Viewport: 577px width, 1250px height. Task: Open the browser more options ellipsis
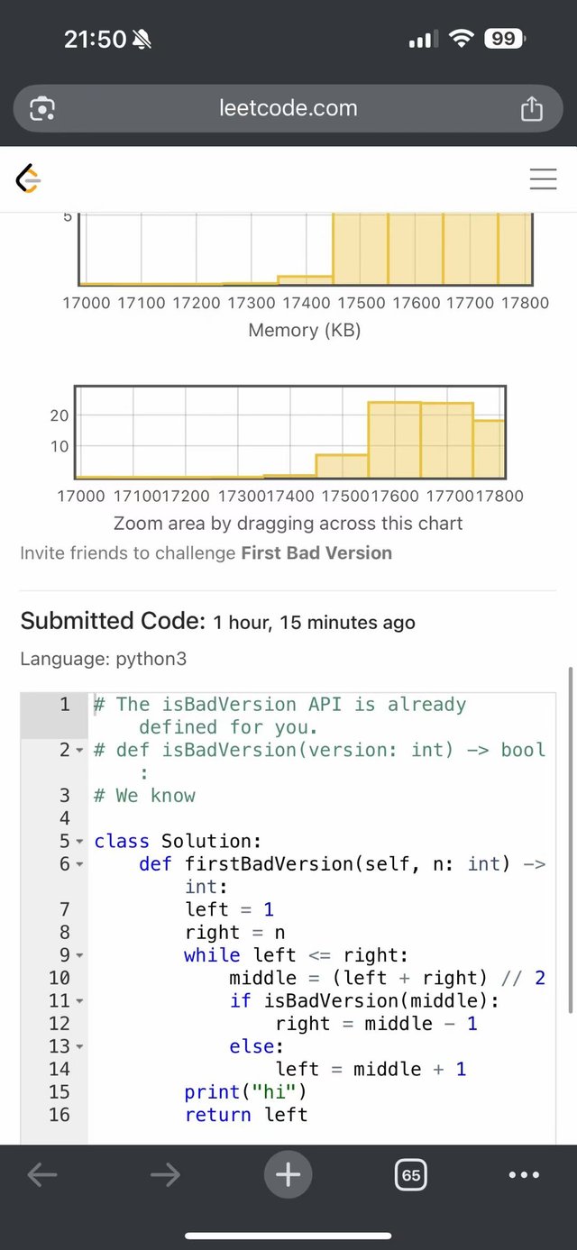(x=524, y=1175)
